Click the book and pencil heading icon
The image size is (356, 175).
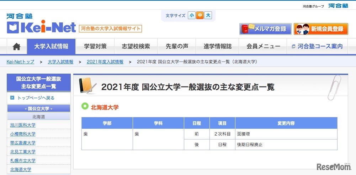tap(87, 86)
